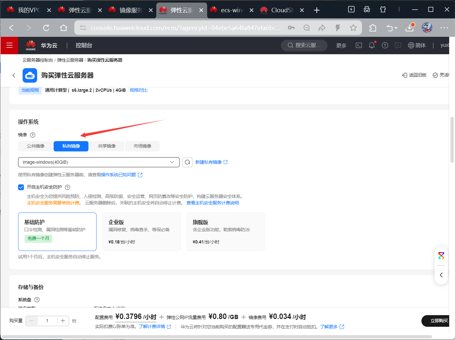This screenshot has height=340, width=455.
Task: Open 云服务器控制台 breadcrumb
Action: point(38,60)
